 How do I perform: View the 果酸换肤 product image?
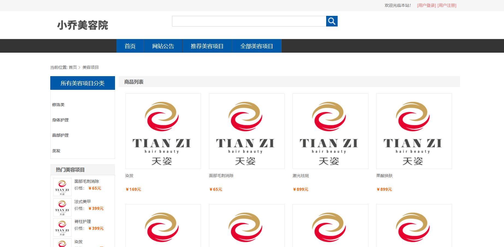point(414,131)
